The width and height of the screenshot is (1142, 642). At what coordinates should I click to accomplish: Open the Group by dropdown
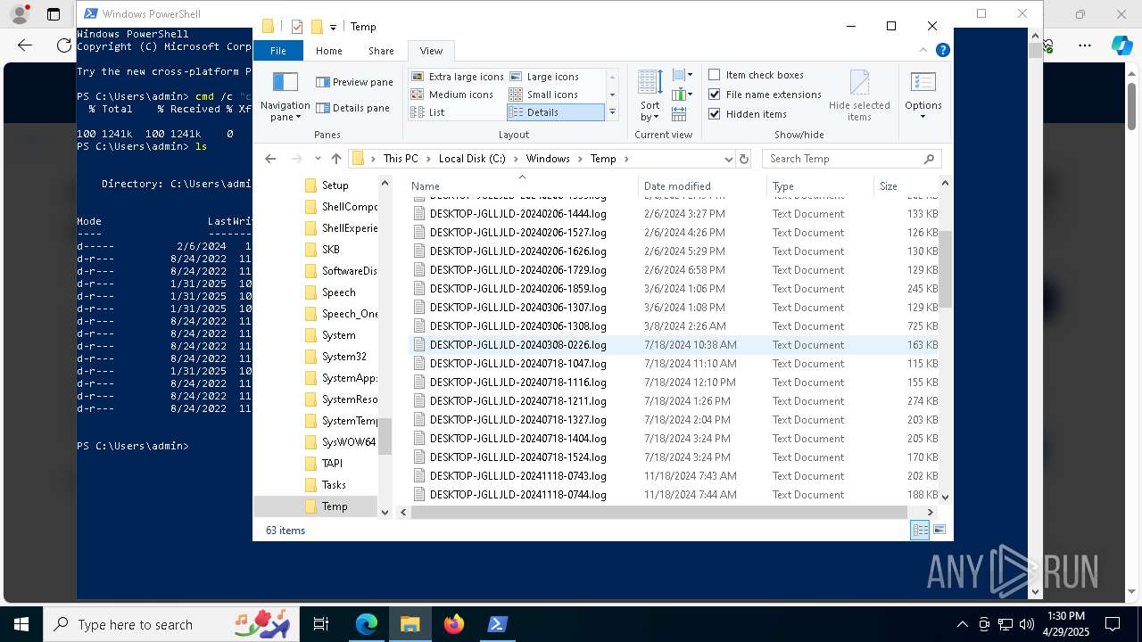coord(683,76)
